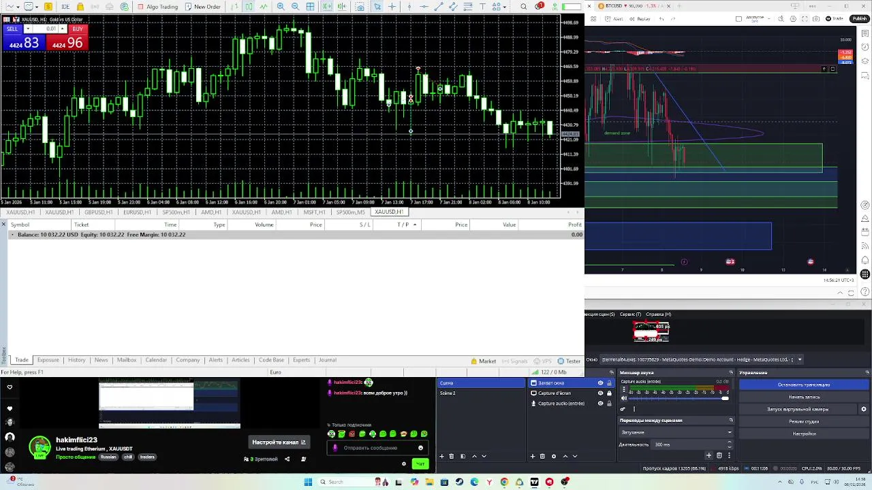Select the cursor pointer tool
Screen dimensions: 872x490
coord(377,7)
